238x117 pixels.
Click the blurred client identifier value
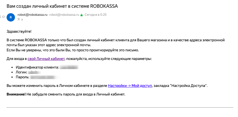pyautogui.click(x=69, y=67)
